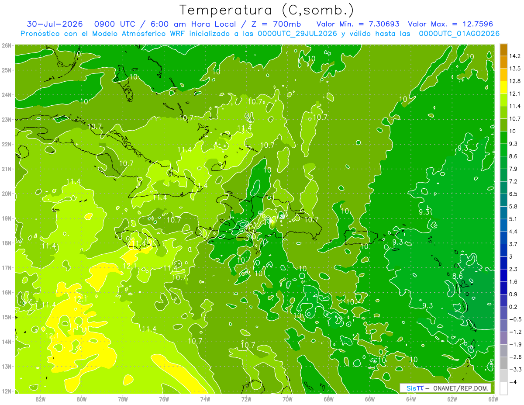Click the "70W" longitude axis label
This screenshot has width=524, height=405.
click(287, 399)
